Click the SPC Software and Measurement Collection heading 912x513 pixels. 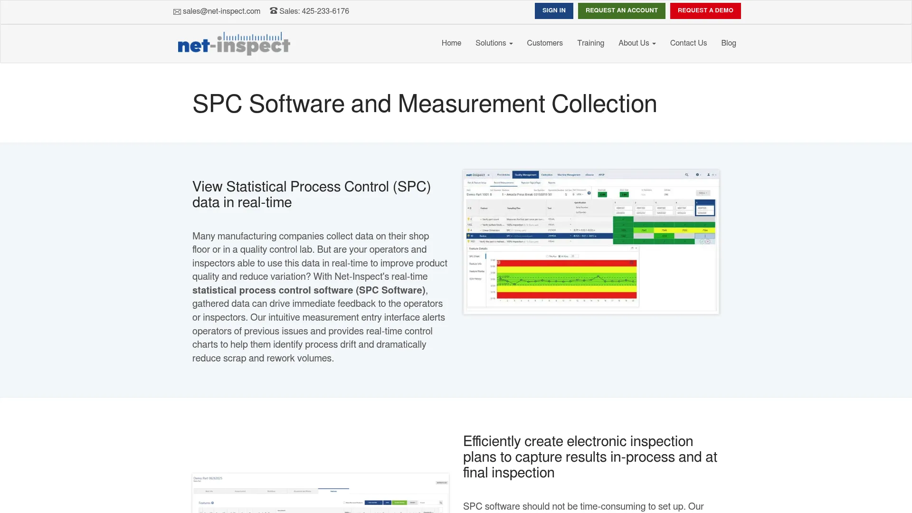click(x=424, y=104)
